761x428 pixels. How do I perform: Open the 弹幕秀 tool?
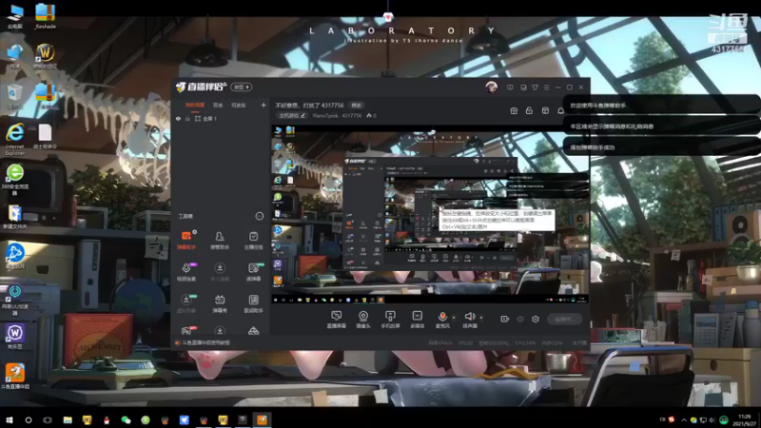220,303
